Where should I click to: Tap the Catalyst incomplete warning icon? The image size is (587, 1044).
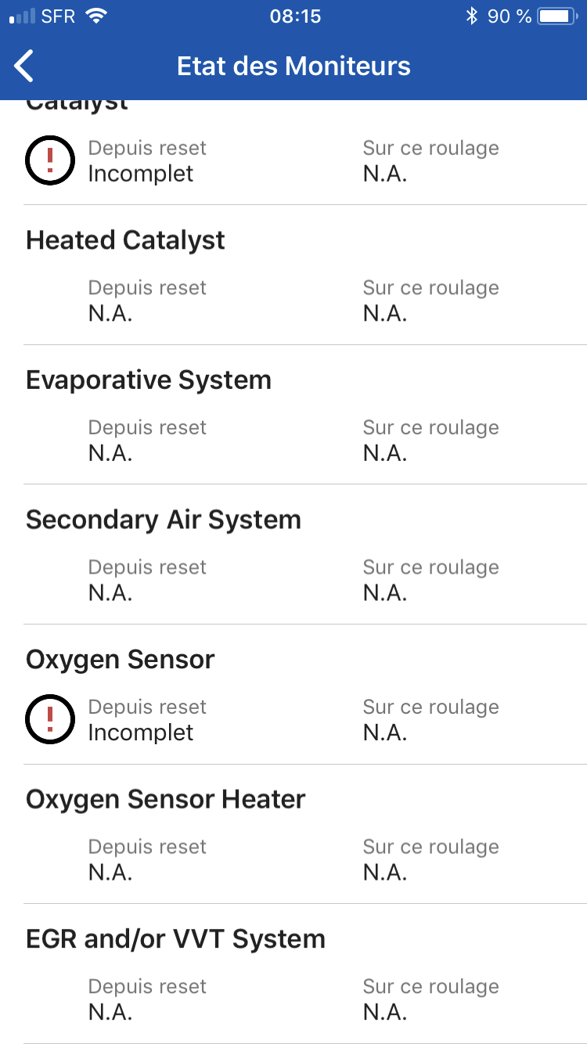(50, 160)
